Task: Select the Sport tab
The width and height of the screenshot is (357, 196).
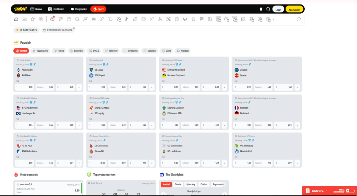Action: 98,9
